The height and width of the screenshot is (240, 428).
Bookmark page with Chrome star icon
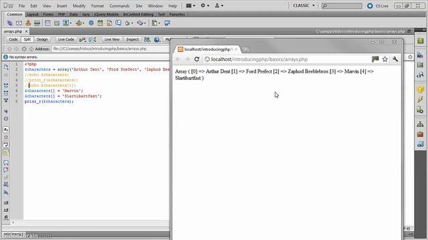pos(385,59)
